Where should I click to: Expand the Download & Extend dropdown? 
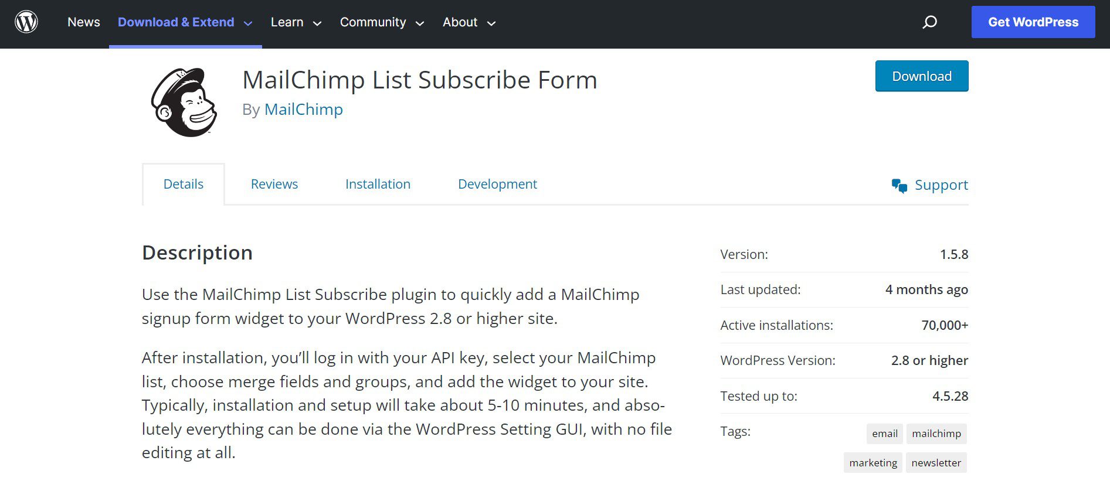[177, 22]
